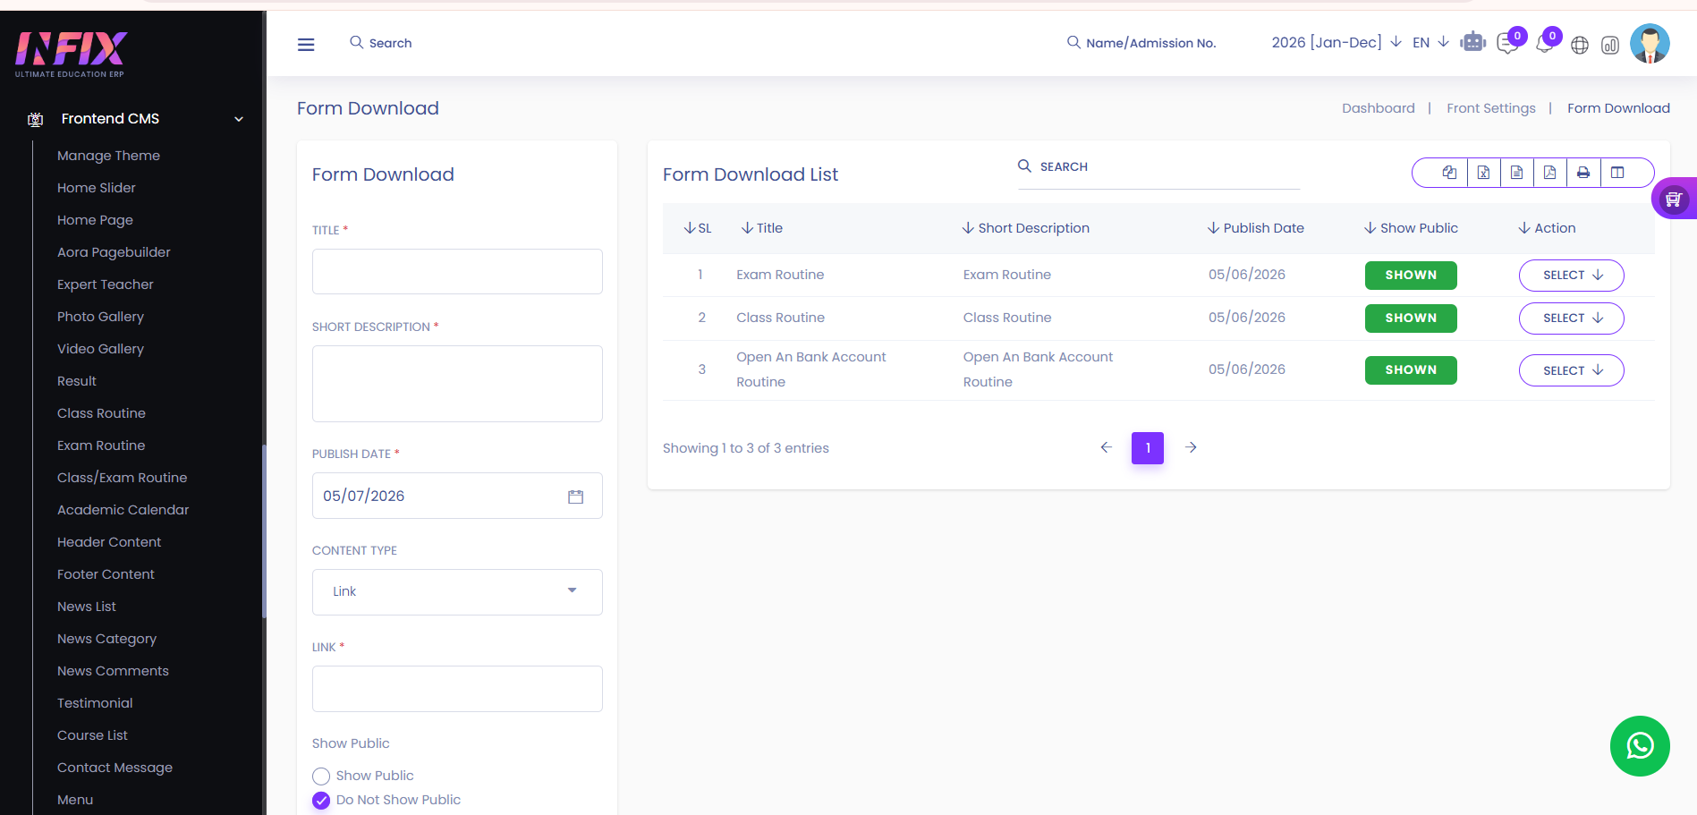Click 'Showing 1 to 3 of 3 entries' text
This screenshot has height=815, width=1697.
[746, 448]
